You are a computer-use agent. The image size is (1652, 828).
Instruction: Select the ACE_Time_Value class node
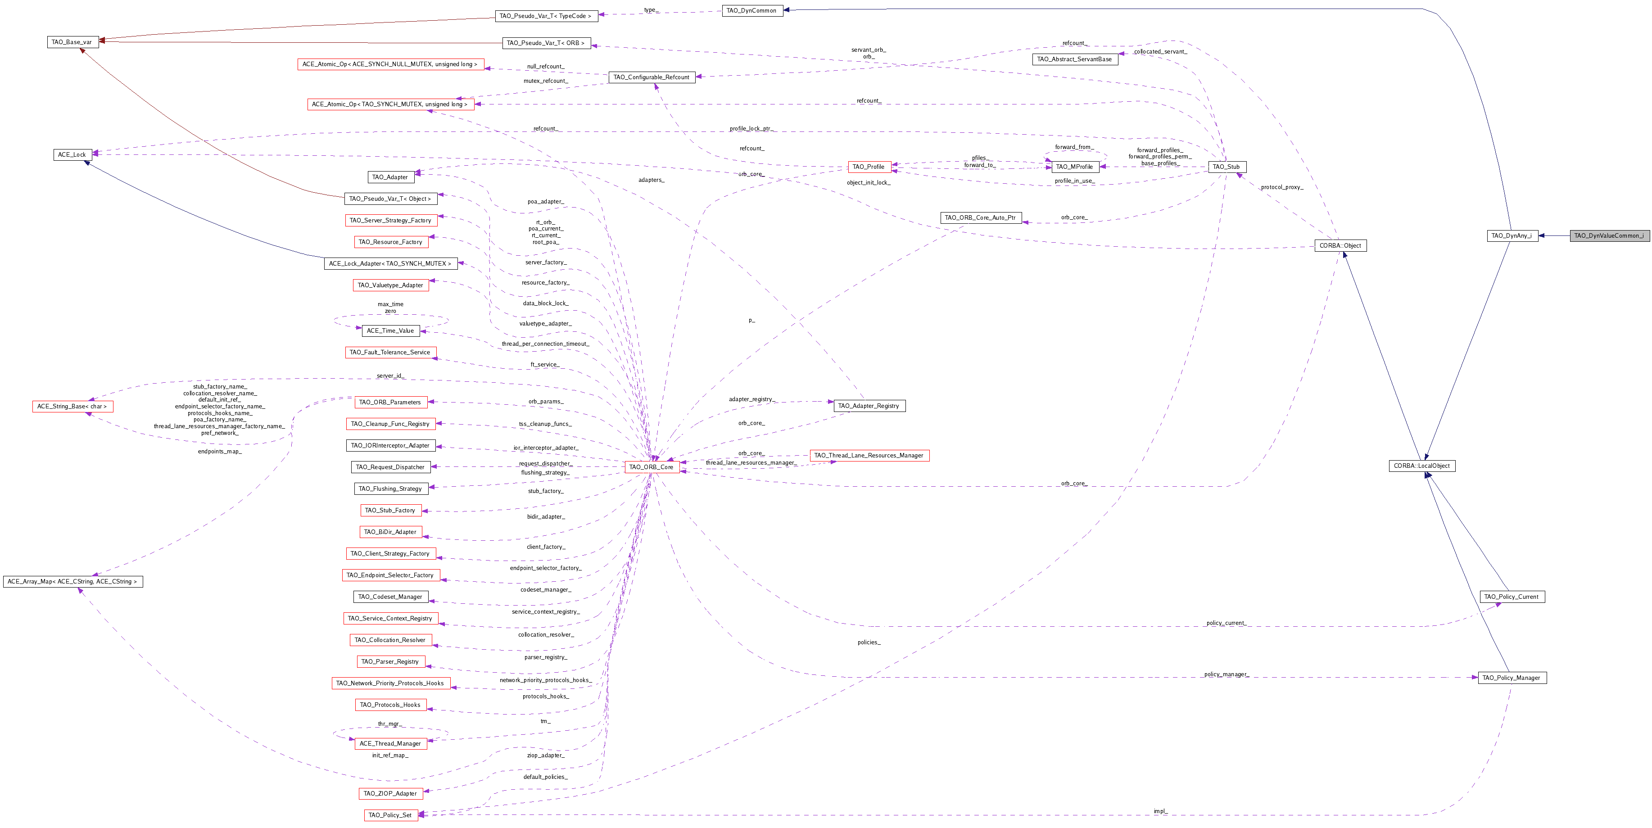[390, 330]
